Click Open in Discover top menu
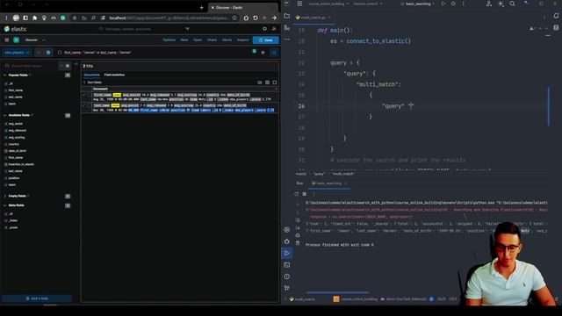Screen dimensions: 562x316 [x=198, y=40]
